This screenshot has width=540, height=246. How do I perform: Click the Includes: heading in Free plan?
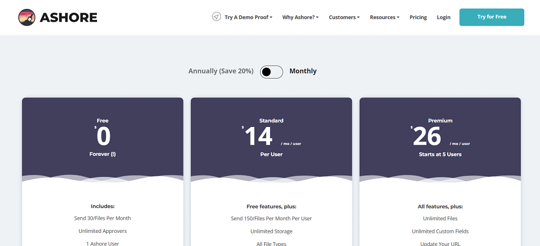coord(103,206)
